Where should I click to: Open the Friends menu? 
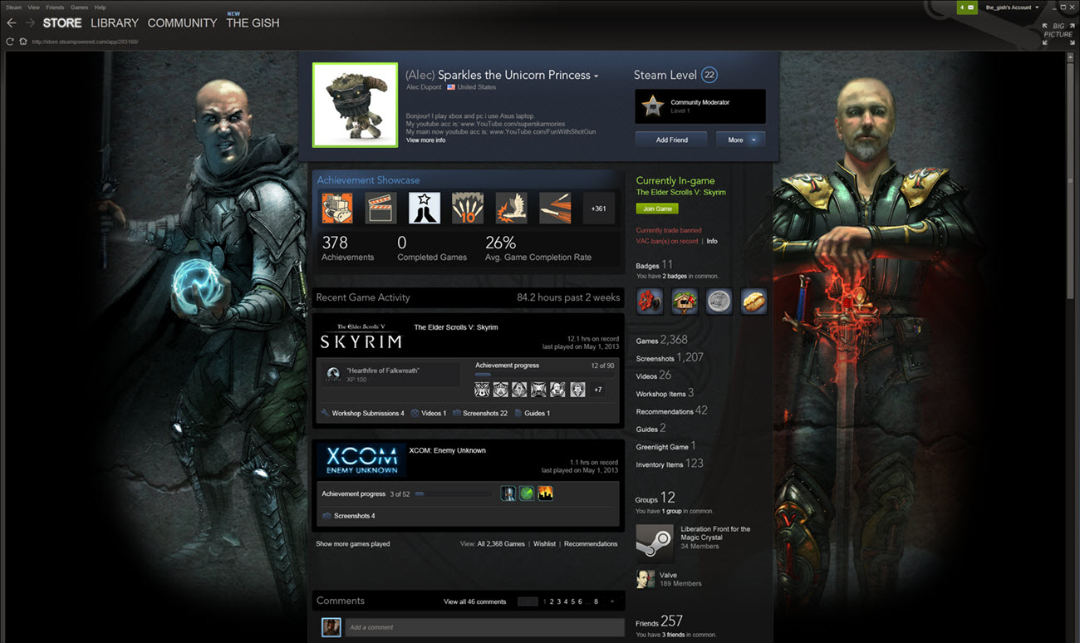pos(55,7)
